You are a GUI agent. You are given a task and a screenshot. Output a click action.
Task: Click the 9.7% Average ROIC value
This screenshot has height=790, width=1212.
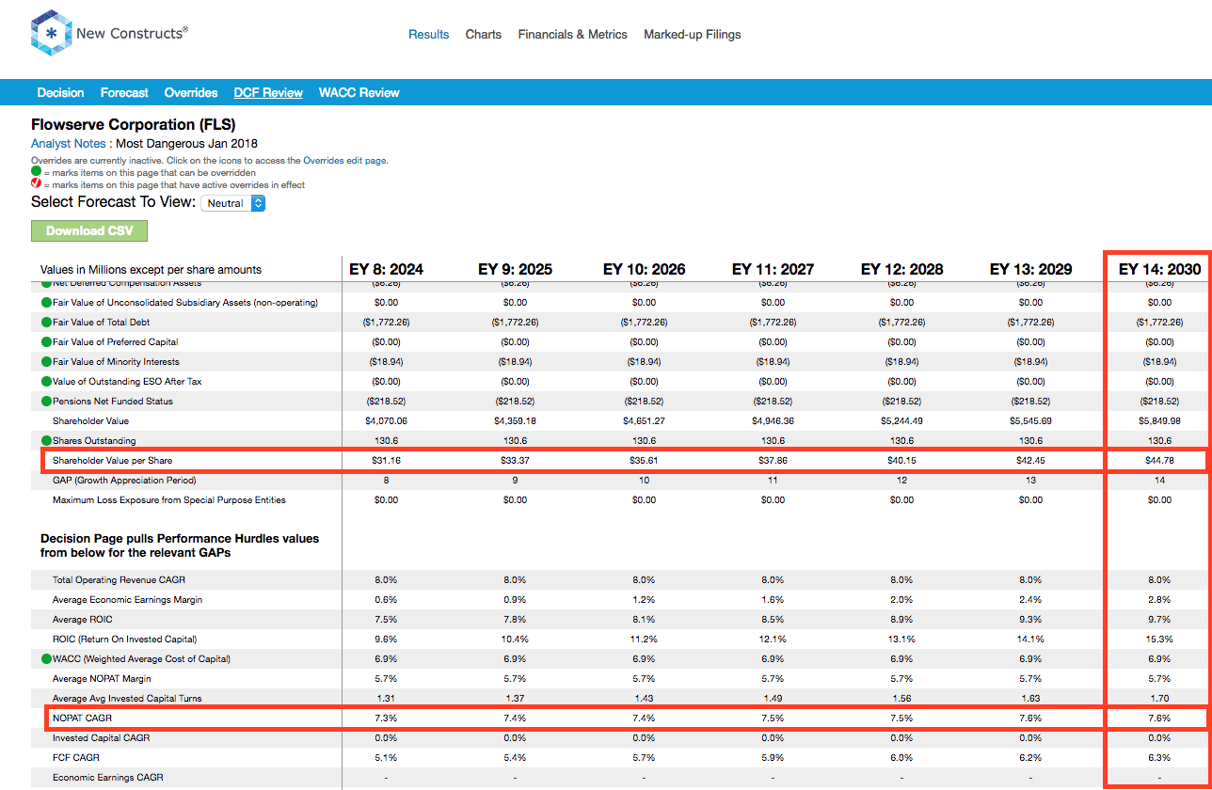point(1159,620)
